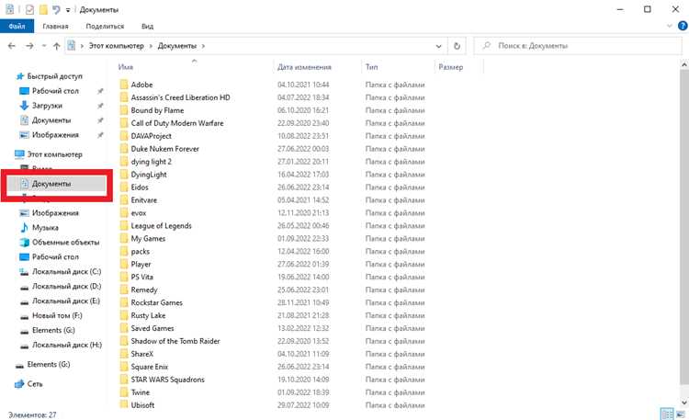The width and height of the screenshot is (689, 420).
Task: Go up one level with up arrow
Action: pyautogui.click(x=56, y=46)
